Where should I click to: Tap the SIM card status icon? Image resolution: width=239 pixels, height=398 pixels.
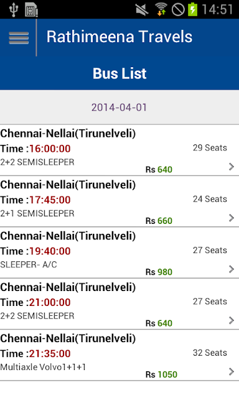pyautogui.click(x=31, y=10)
